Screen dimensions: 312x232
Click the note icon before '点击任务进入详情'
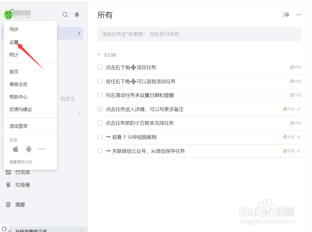100,109
